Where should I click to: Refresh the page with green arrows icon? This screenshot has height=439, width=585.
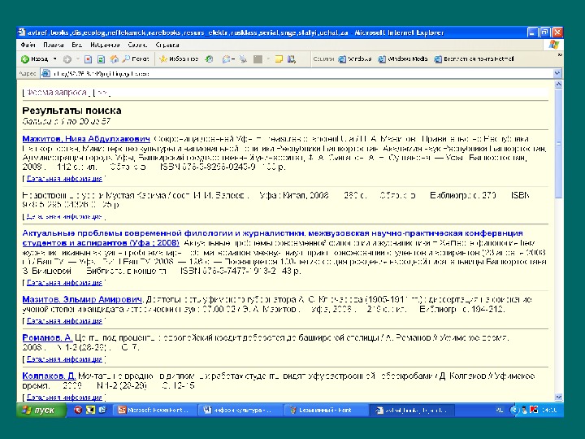click(101, 59)
